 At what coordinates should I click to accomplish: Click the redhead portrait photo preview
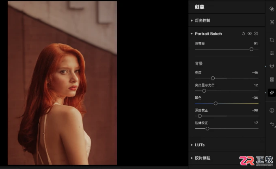pyautogui.click(x=62, y=83)
